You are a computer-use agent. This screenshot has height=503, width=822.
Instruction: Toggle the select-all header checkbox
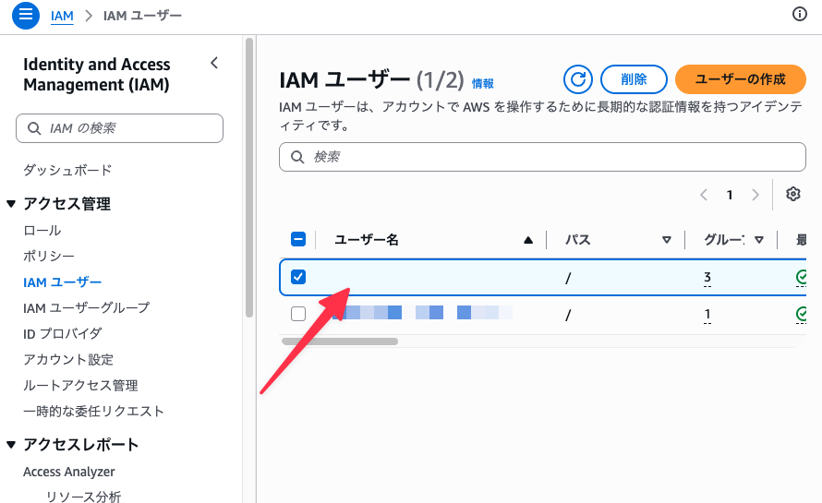(x=298, y=239)
